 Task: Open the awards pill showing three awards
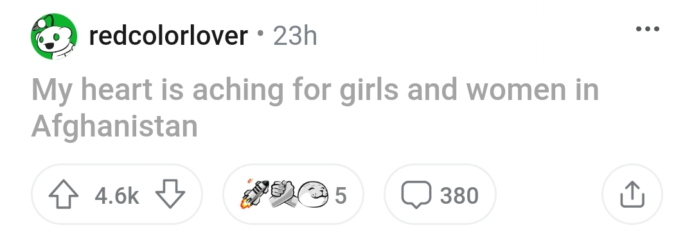tap(293, 194)
